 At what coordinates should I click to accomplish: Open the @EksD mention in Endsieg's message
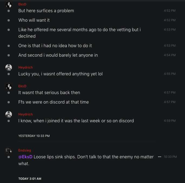[x=25, y=157]
